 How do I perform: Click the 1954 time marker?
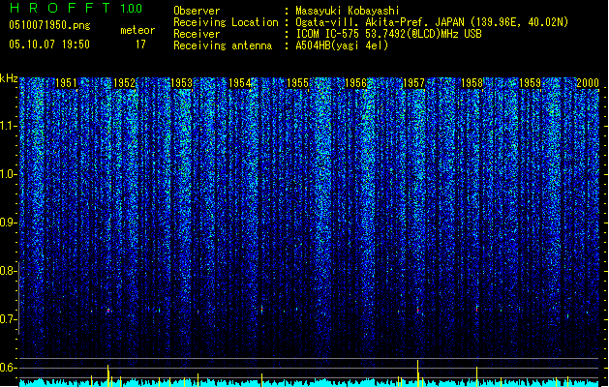point(240,83)
